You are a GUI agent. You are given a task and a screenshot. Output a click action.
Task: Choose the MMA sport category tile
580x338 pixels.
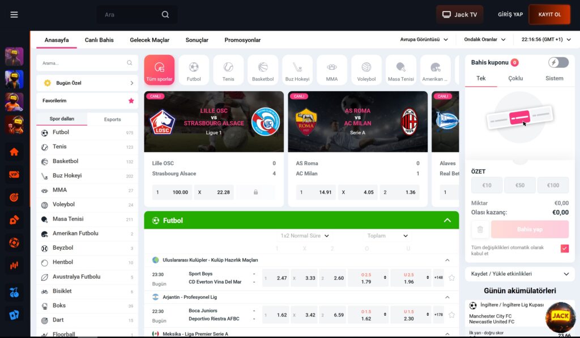[332, 70]
